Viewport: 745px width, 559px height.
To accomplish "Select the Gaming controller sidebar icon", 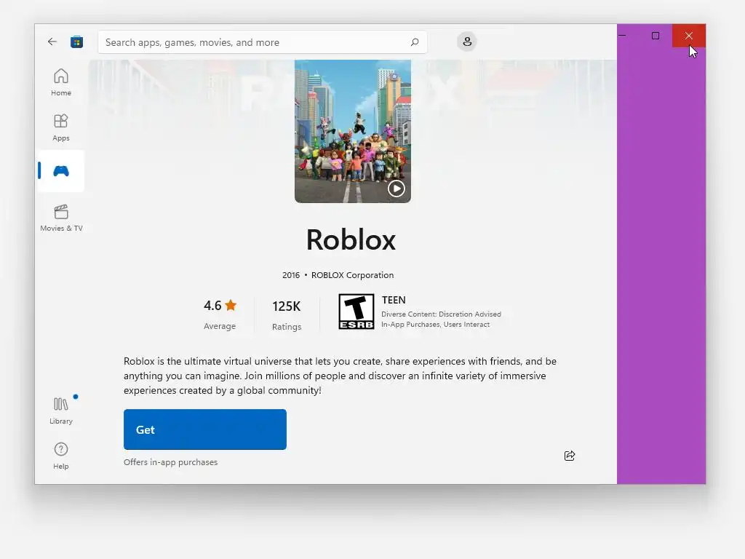I will (x=61, y=171).
